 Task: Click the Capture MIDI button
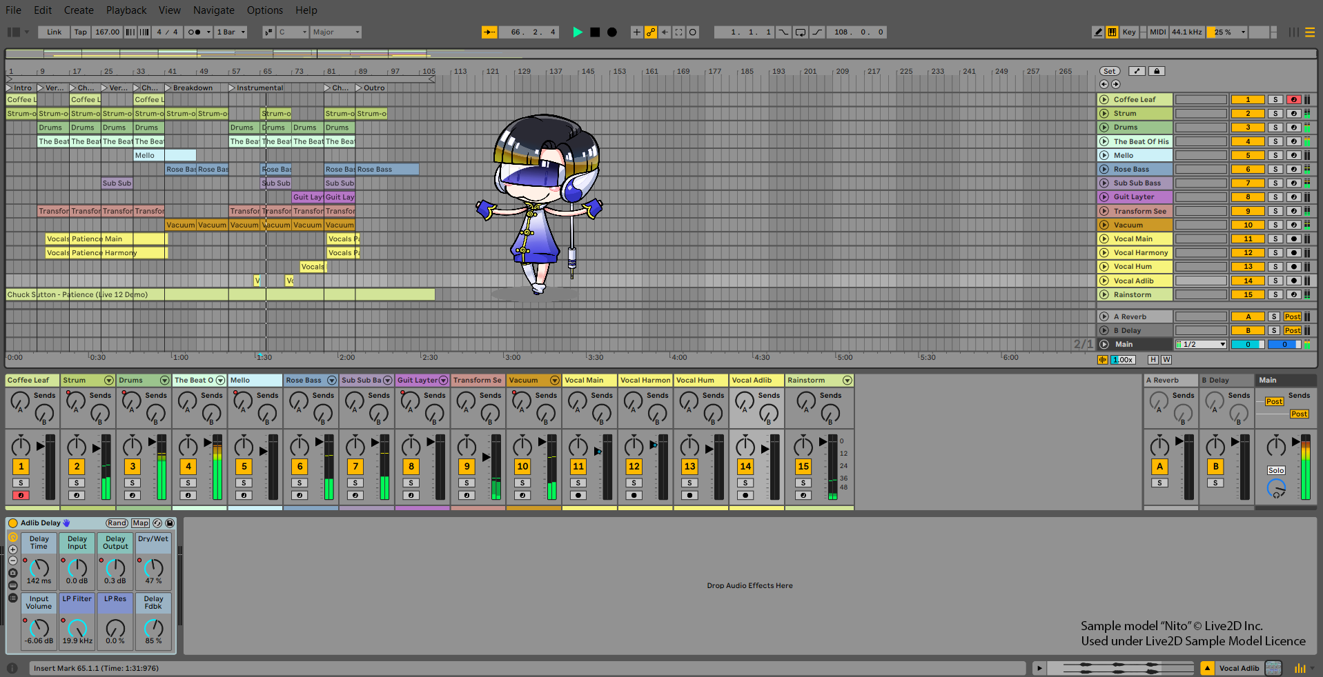click(678, 32)
